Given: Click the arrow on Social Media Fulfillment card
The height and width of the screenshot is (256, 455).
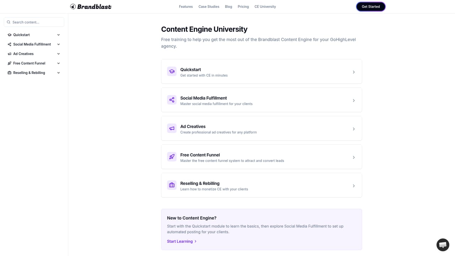Looking at the screenshot, I should 354,101.
